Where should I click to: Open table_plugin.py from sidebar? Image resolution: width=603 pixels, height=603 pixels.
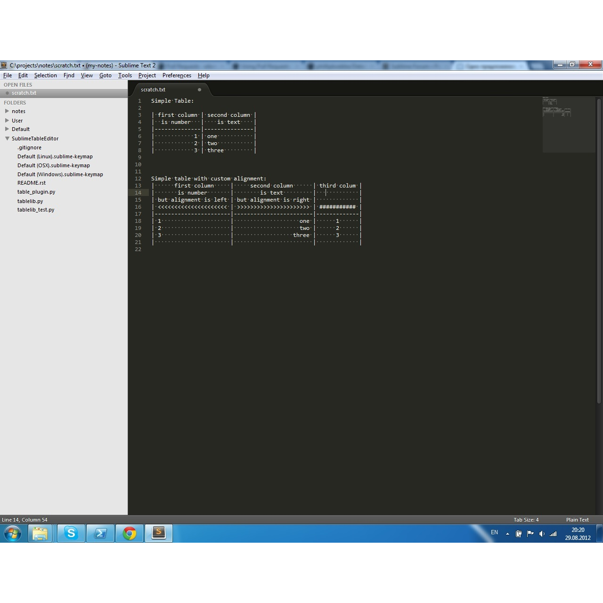(x=36, y=192)
